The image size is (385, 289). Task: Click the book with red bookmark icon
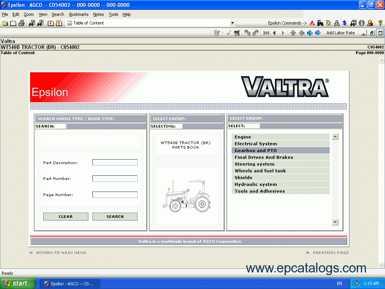point(51,23)
